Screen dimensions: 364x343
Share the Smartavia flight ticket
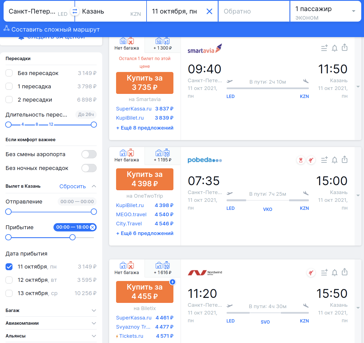pyautogui.click(x=344, y=48)
